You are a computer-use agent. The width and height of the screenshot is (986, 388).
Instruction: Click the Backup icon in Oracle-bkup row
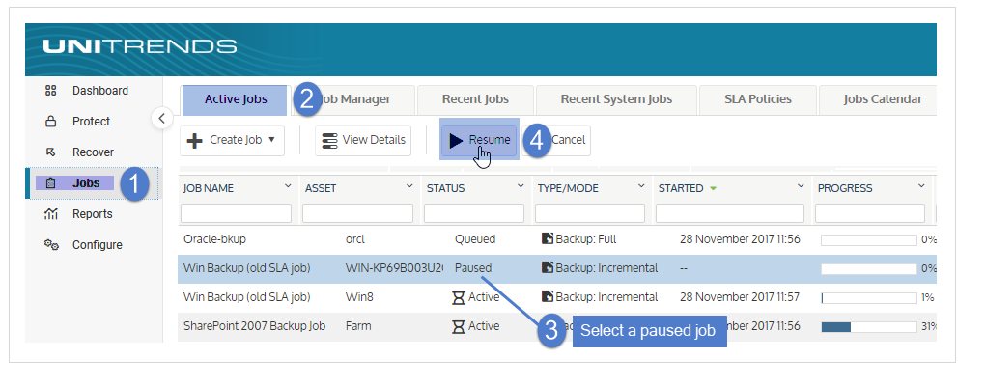(547, 238)
